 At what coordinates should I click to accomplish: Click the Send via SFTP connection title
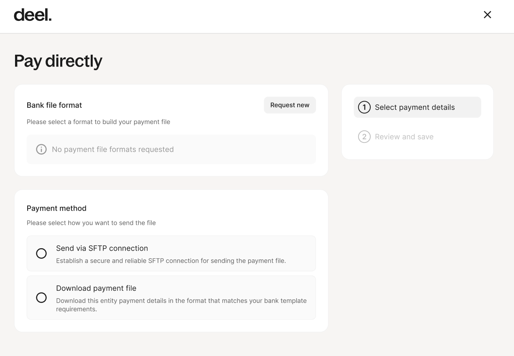[x=102, y=248]
